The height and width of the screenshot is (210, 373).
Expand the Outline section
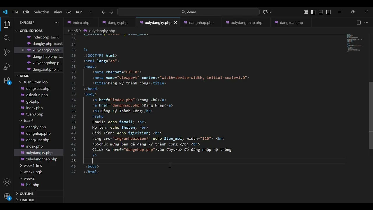coord(38,194)
